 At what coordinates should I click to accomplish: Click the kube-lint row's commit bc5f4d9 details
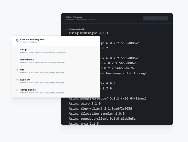point(49,83)
